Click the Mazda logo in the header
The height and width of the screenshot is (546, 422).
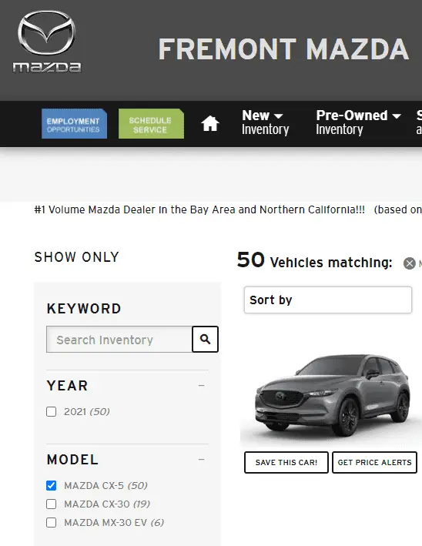[x=47, y=42]
